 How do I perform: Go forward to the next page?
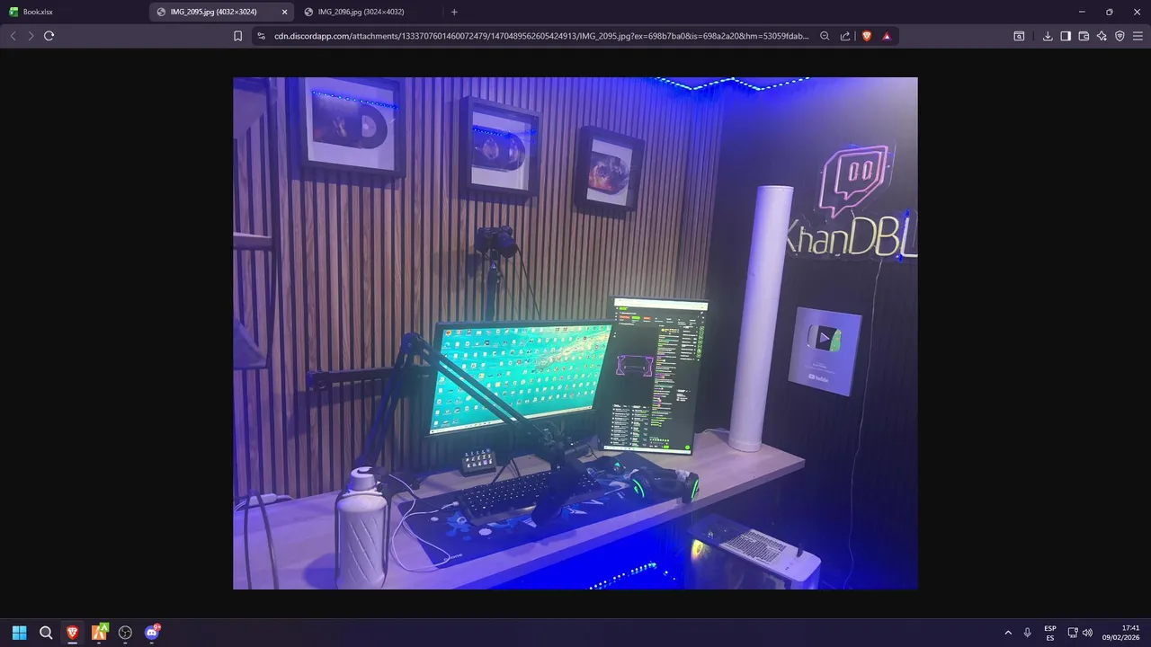pyautogui.click(x=31, y=36)
